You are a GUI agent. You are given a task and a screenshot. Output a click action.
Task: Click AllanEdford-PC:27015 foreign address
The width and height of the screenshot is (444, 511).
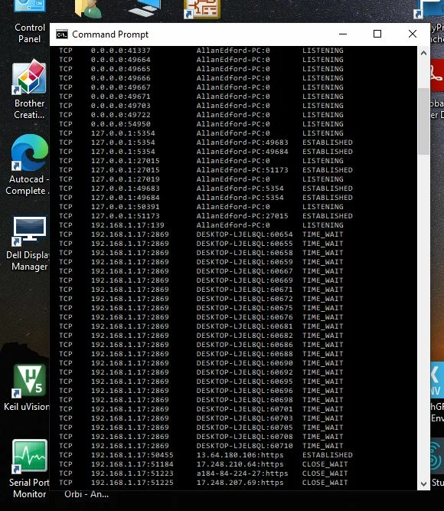(242, 216)
